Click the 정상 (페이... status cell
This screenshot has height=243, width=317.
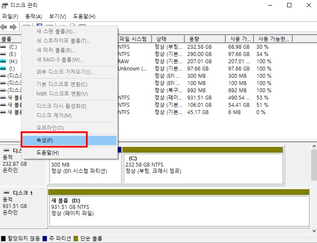tap(169, 98)
